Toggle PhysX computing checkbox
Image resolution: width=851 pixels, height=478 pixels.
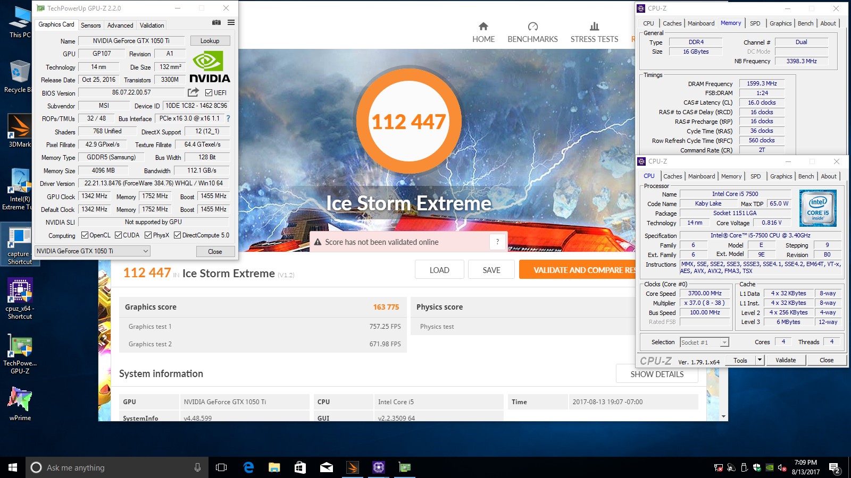pos(148,235)
